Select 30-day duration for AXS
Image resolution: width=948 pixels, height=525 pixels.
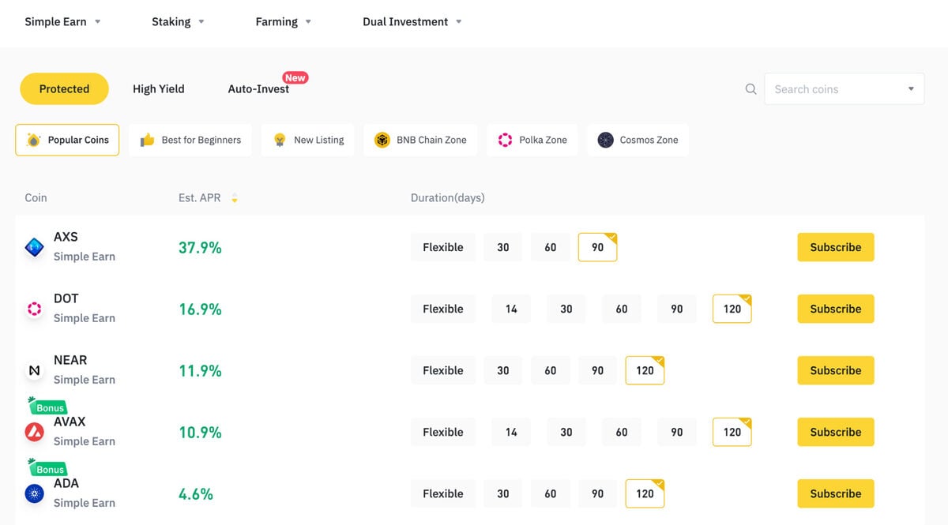click(x=503, y=247)
